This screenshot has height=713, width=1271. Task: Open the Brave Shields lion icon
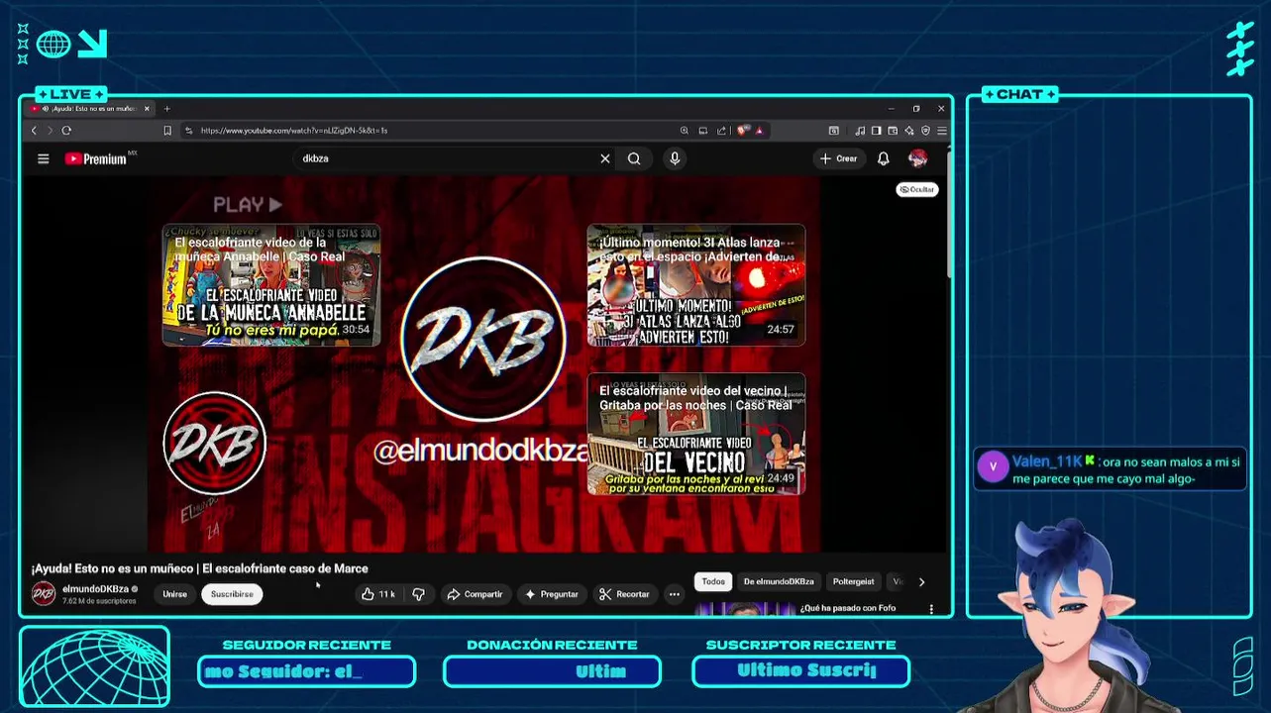[743, 130]
